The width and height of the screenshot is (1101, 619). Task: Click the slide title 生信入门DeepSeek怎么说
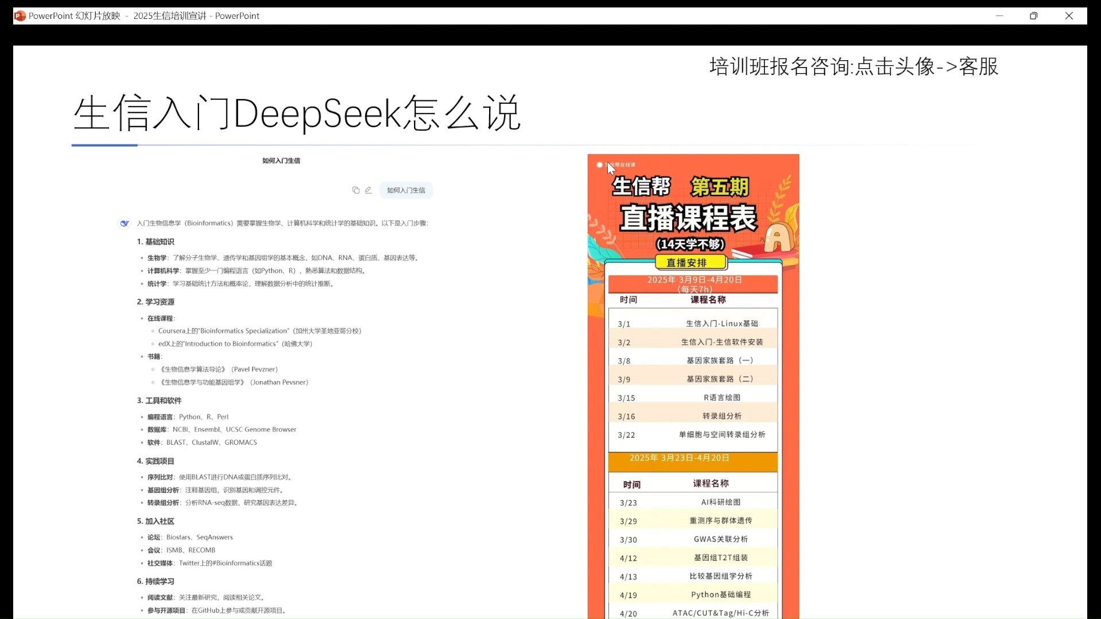click(x=296, y=113)
